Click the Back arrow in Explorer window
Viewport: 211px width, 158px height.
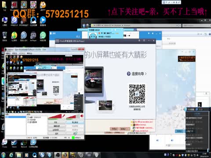[x=84, y=26]
